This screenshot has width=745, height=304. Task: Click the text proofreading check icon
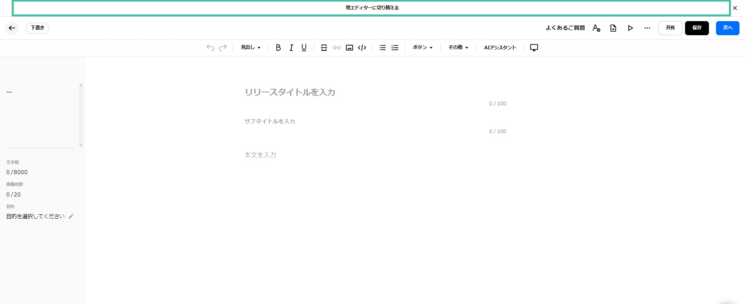click(596, 28)
